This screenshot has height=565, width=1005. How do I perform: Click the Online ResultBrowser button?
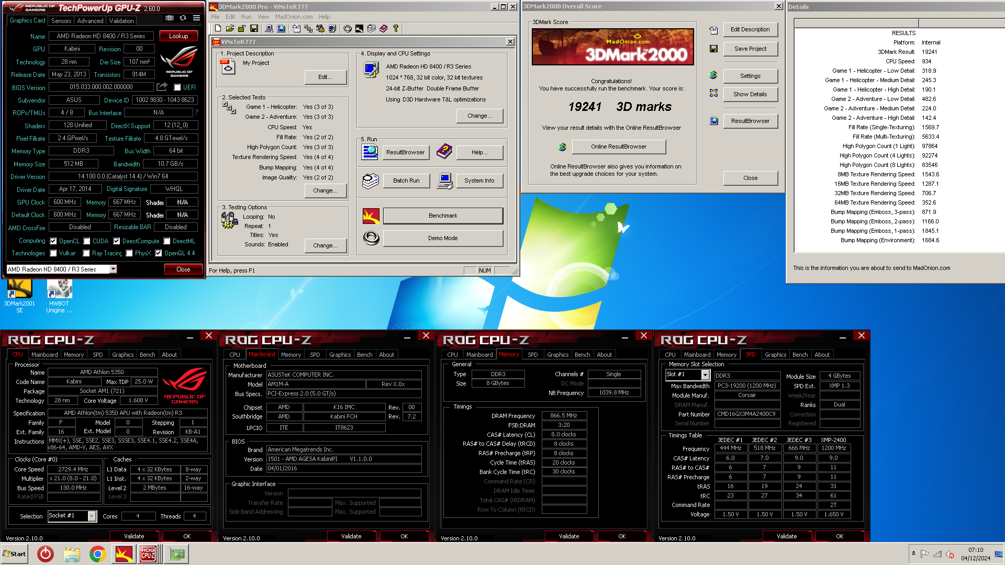[x=619, y=146]
